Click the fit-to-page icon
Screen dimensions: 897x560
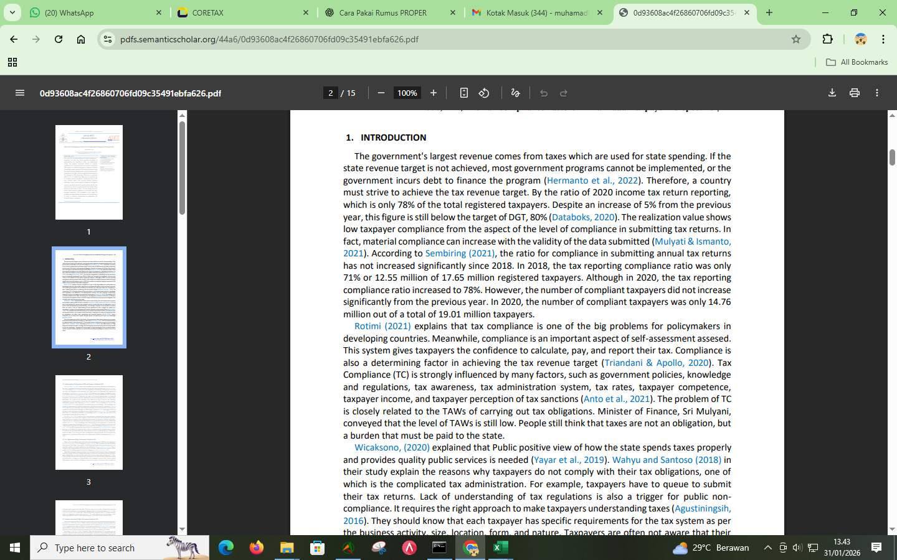(463, 93)
